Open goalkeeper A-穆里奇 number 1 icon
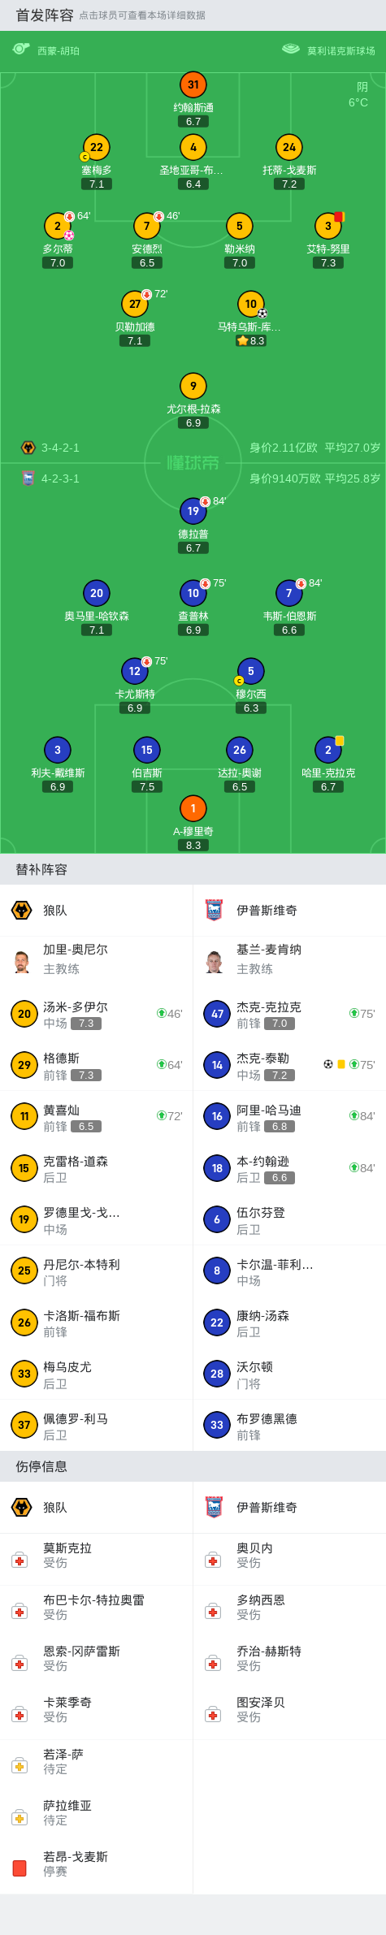 193,808
